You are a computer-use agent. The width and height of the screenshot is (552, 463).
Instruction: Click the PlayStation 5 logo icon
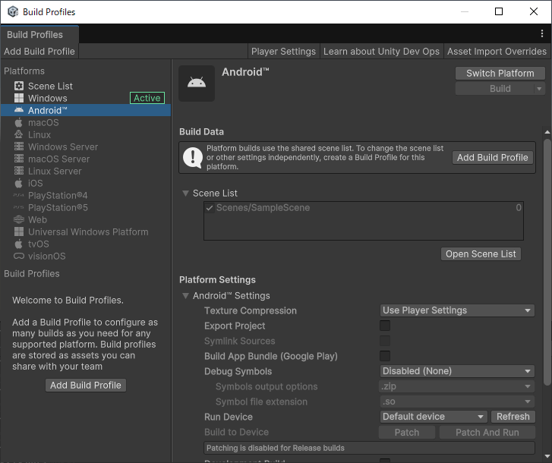19,207
